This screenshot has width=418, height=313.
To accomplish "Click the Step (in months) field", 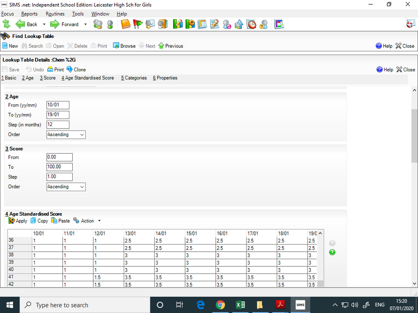I will pyautogui.click(x=58, y=124).
